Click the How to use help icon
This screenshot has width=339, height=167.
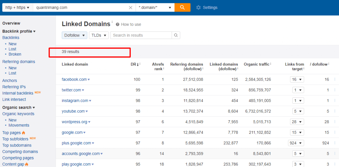tap(118, 25)
